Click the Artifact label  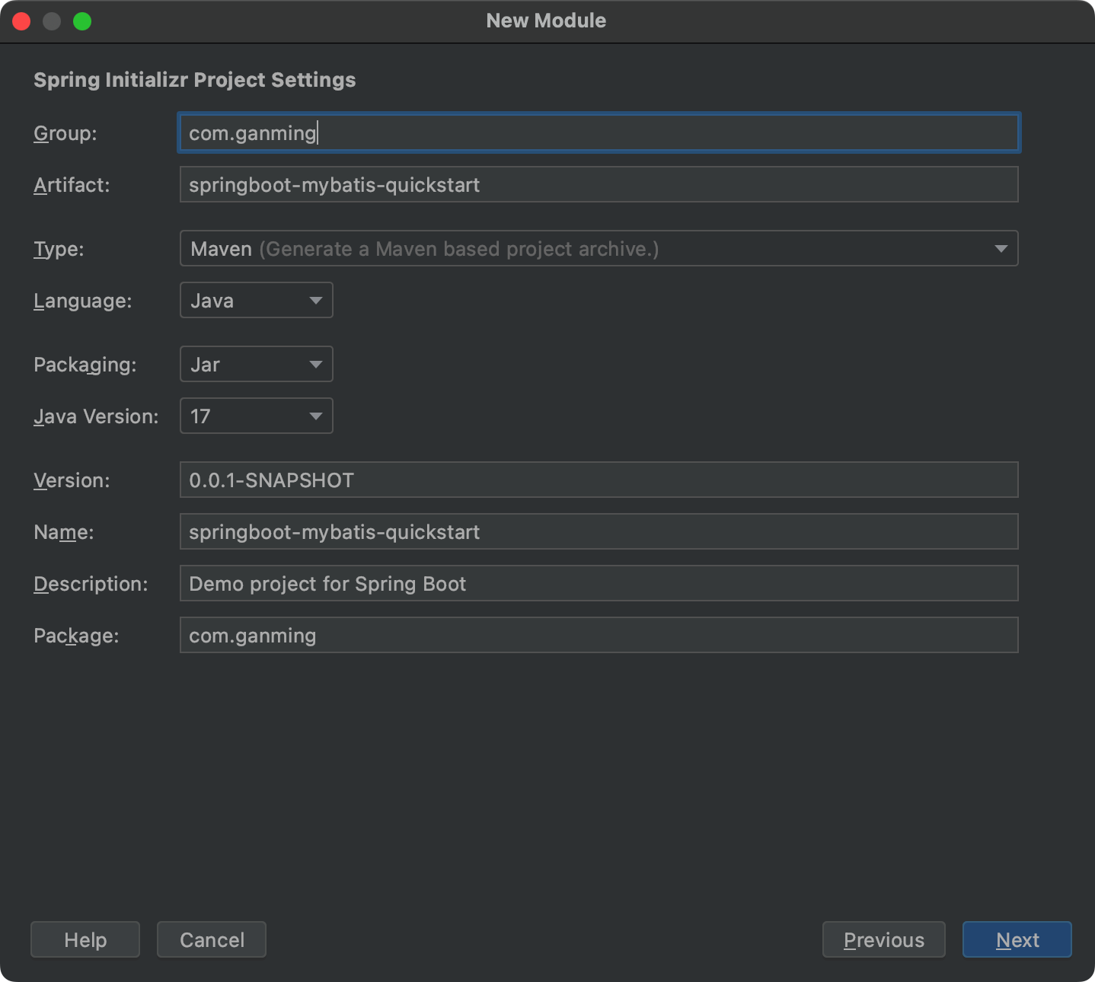(x=72, y=185)
